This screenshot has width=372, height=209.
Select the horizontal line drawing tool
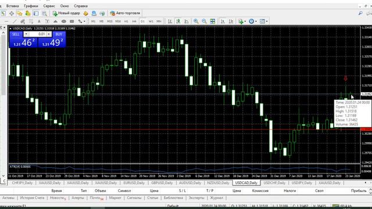coord(6,21)
